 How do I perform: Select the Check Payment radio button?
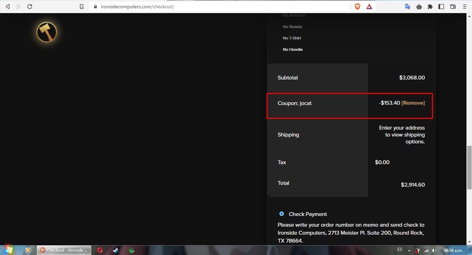tap(281, 214)
